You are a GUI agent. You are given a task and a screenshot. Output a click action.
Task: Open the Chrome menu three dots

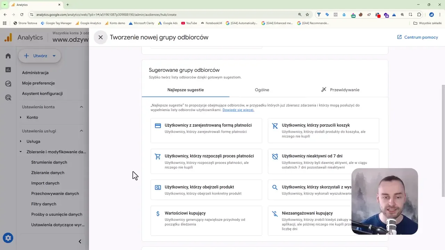coord(440,15)
